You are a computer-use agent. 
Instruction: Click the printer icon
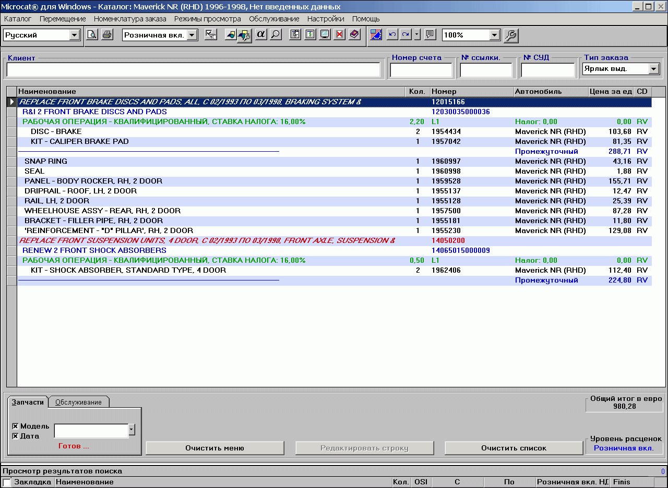coord(106,35)
